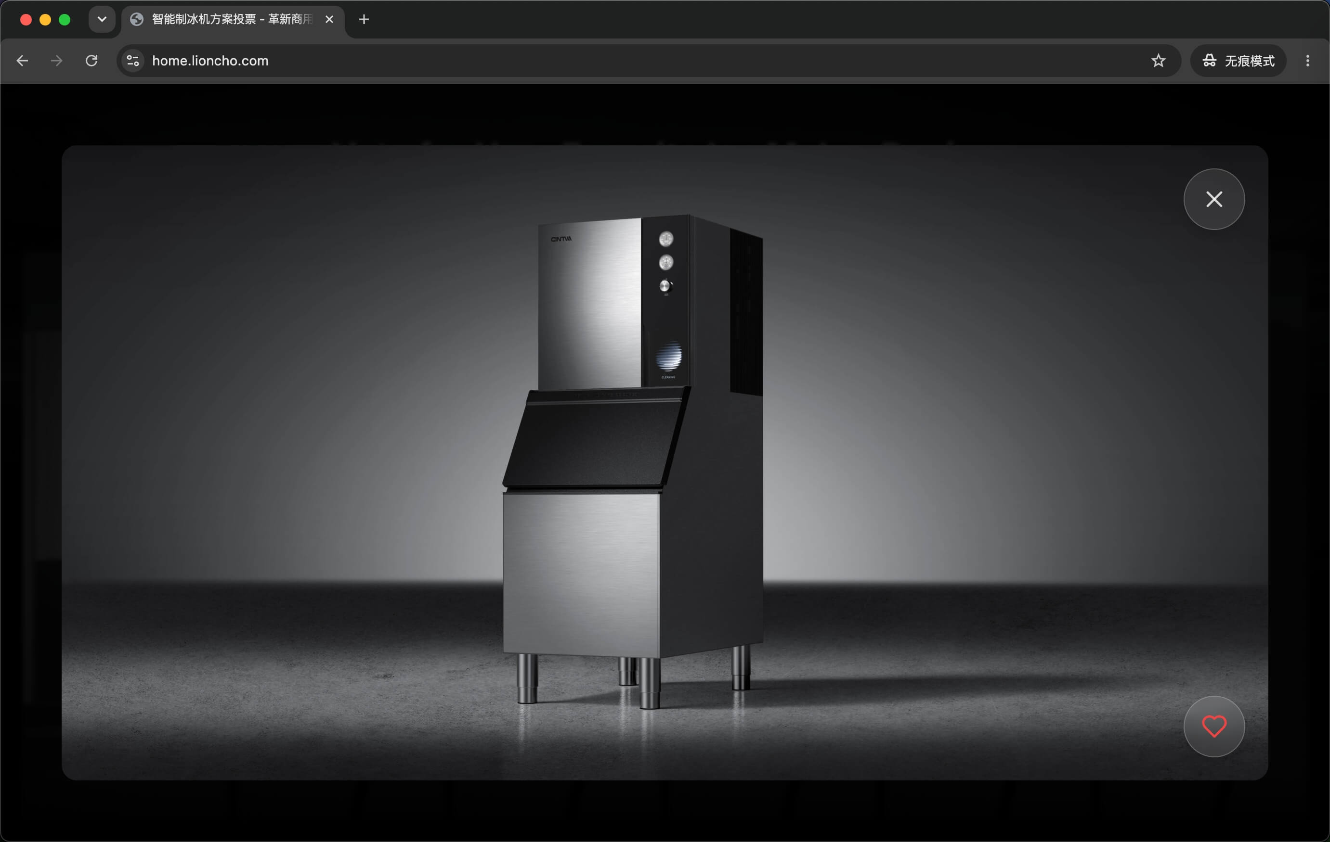The image size is (1330, 842).
Task: Expand the tab search dropdown
Action: [102, 19]
